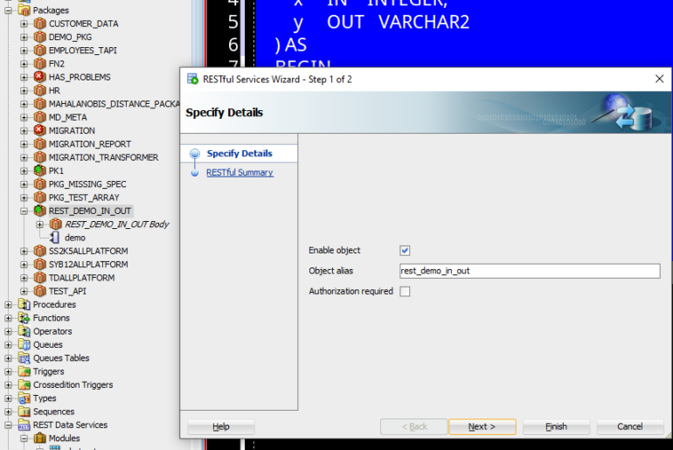Click the PK1 package icon

coord(40,170)
